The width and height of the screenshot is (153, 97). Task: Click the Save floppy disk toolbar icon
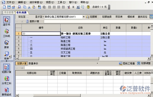9,7
